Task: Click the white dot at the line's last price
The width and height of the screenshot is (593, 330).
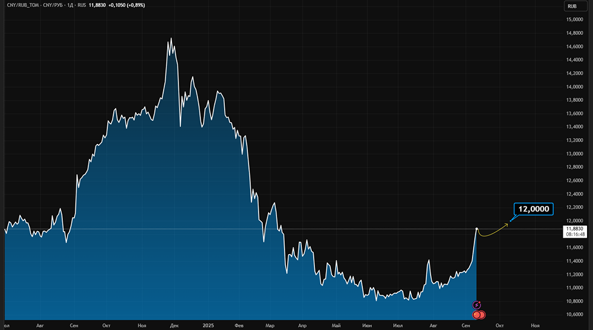Action: (477, 229)
